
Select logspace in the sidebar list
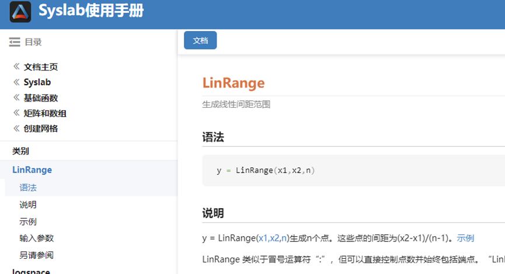point(31,271)
